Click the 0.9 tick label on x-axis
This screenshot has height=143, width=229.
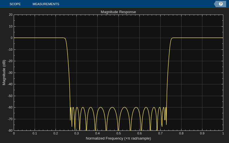pos(202,133)
